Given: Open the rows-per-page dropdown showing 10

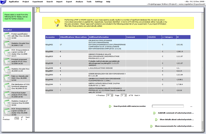Looking at the screenshot, I should [x=110, y=95].
